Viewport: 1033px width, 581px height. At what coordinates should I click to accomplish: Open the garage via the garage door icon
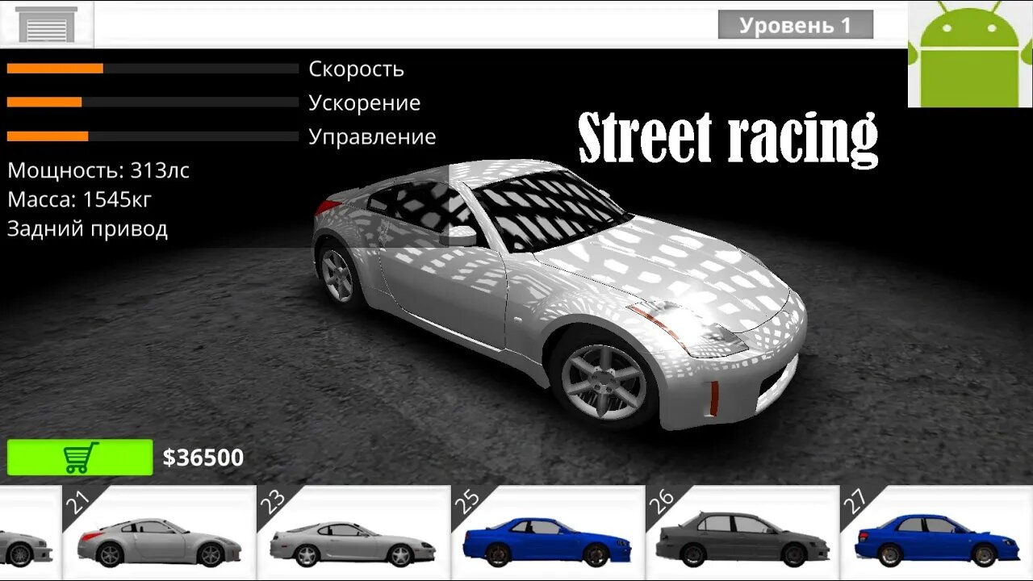click(47, 24)
